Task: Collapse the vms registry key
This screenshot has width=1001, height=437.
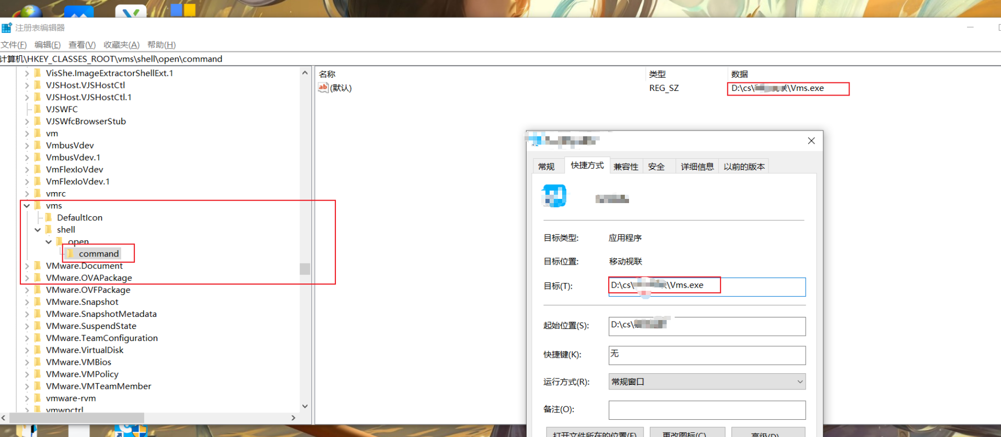Action: 27,206
